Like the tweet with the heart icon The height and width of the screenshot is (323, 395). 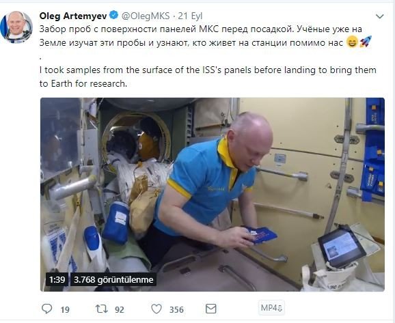156,309
